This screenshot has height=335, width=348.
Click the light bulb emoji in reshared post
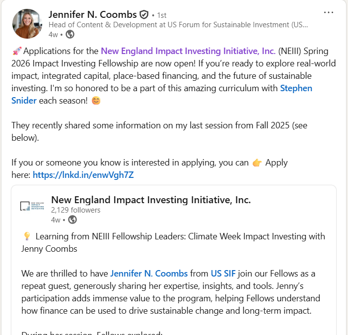point(27,236)
